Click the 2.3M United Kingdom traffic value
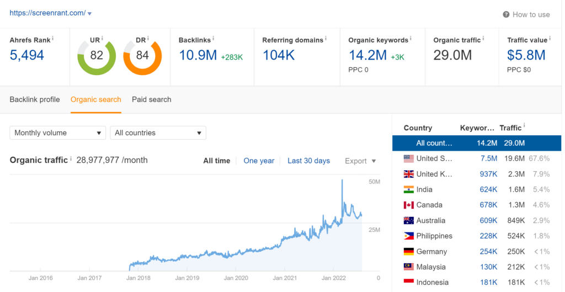Image resolution: width=565 pixels, height=292 pixels. coord(516,174)
